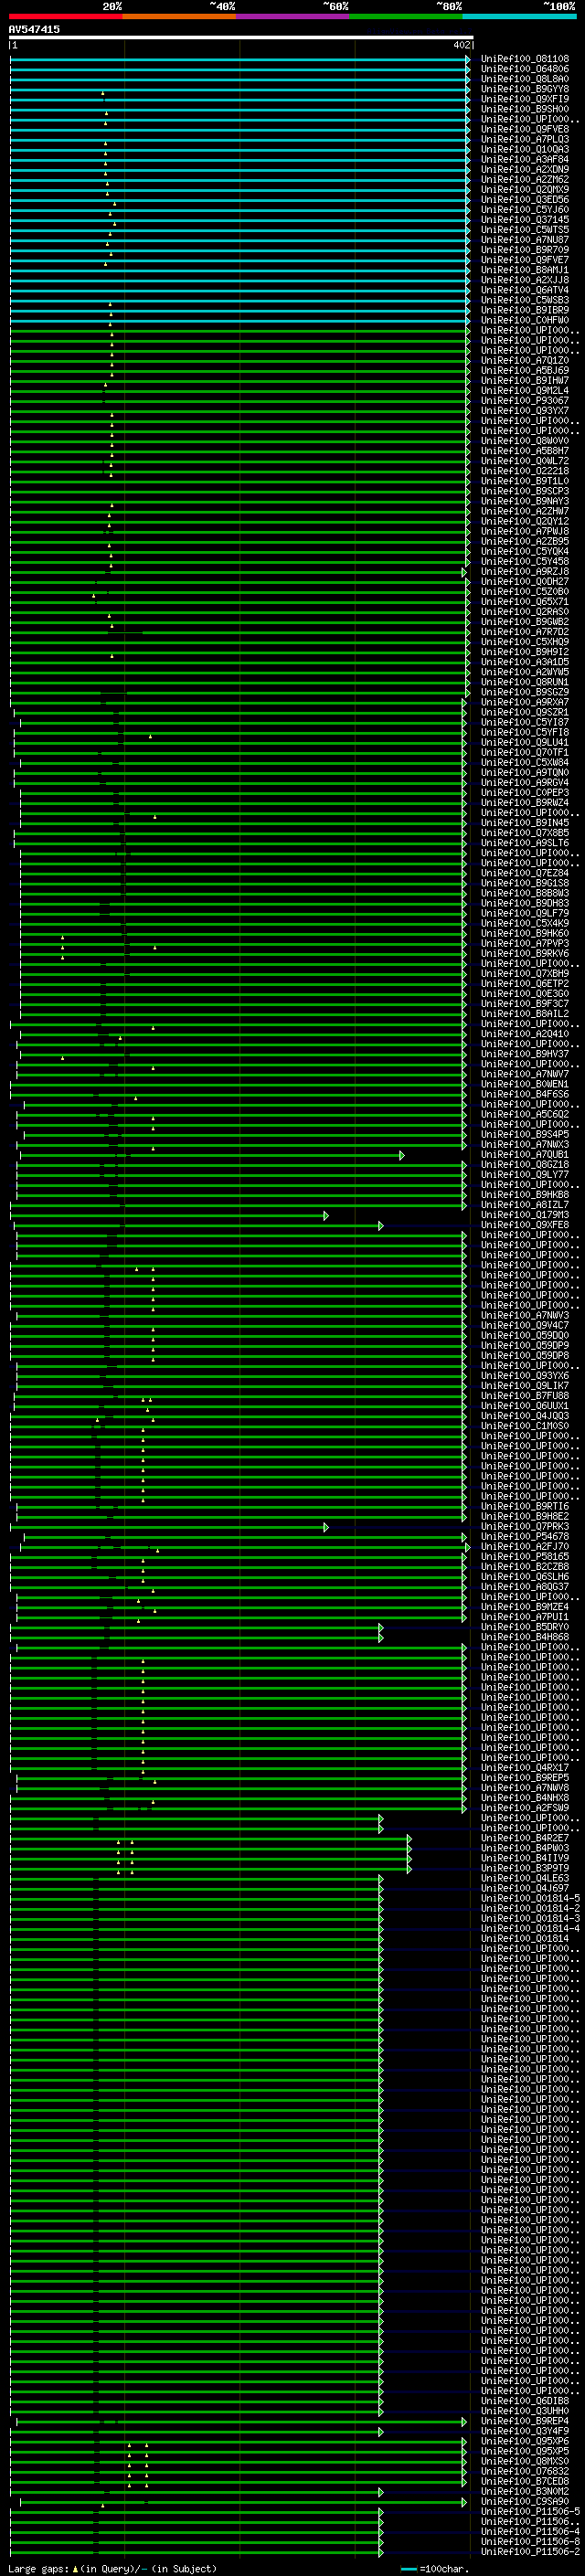
Task: Open the hit UniRef100_Q8L8A0
Action: 525,79
